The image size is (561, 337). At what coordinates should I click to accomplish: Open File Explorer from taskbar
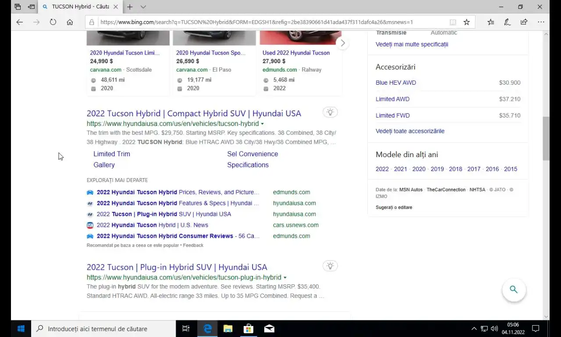(228, 329)
